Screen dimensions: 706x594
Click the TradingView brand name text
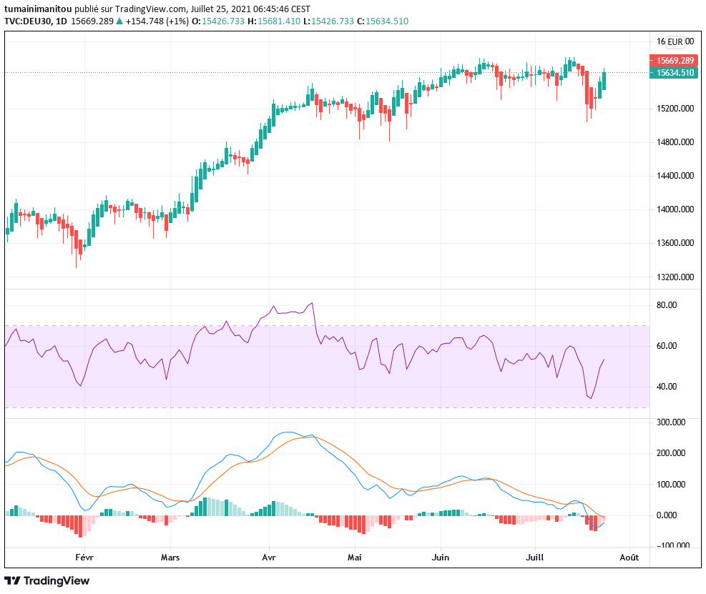(x=57, y=580)
